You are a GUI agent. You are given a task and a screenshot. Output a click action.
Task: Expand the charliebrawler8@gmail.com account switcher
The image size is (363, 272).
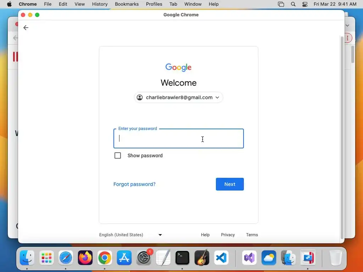[x=179, y=97]
